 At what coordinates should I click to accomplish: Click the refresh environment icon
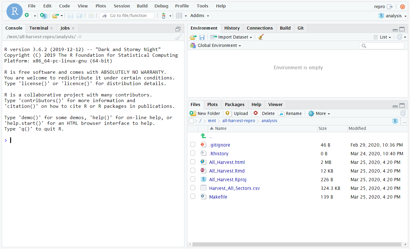coord(399,37)
